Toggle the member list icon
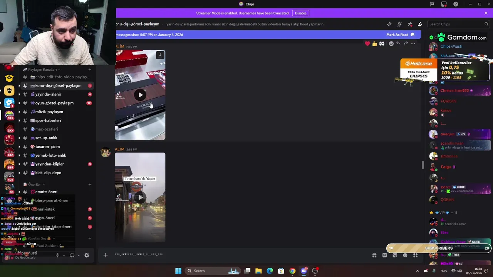Screen dimensions: 493x277 pyautogui.click(x=420, y=24)
